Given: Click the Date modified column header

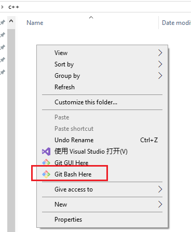Looking at the screenshot, I should (x=175, y=23).
